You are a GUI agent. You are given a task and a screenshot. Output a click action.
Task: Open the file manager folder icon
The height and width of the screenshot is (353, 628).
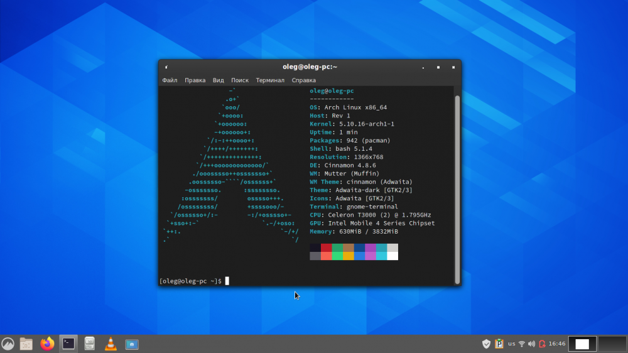click(26, 344)
